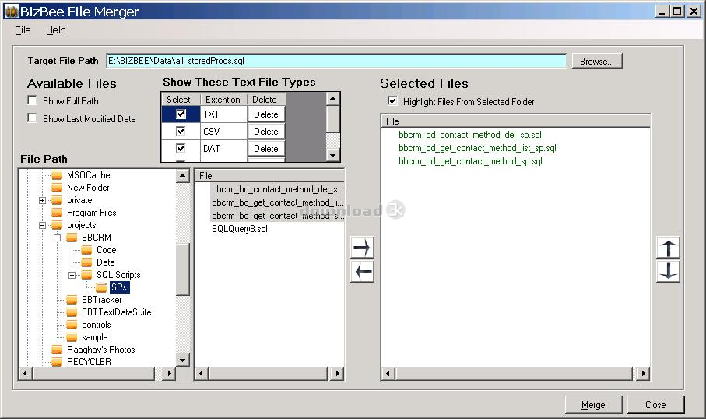Viewport: 706px width, 419px height.
Task: Select SQLQuery8.sql in available files
Action: (x=240, y=229)
